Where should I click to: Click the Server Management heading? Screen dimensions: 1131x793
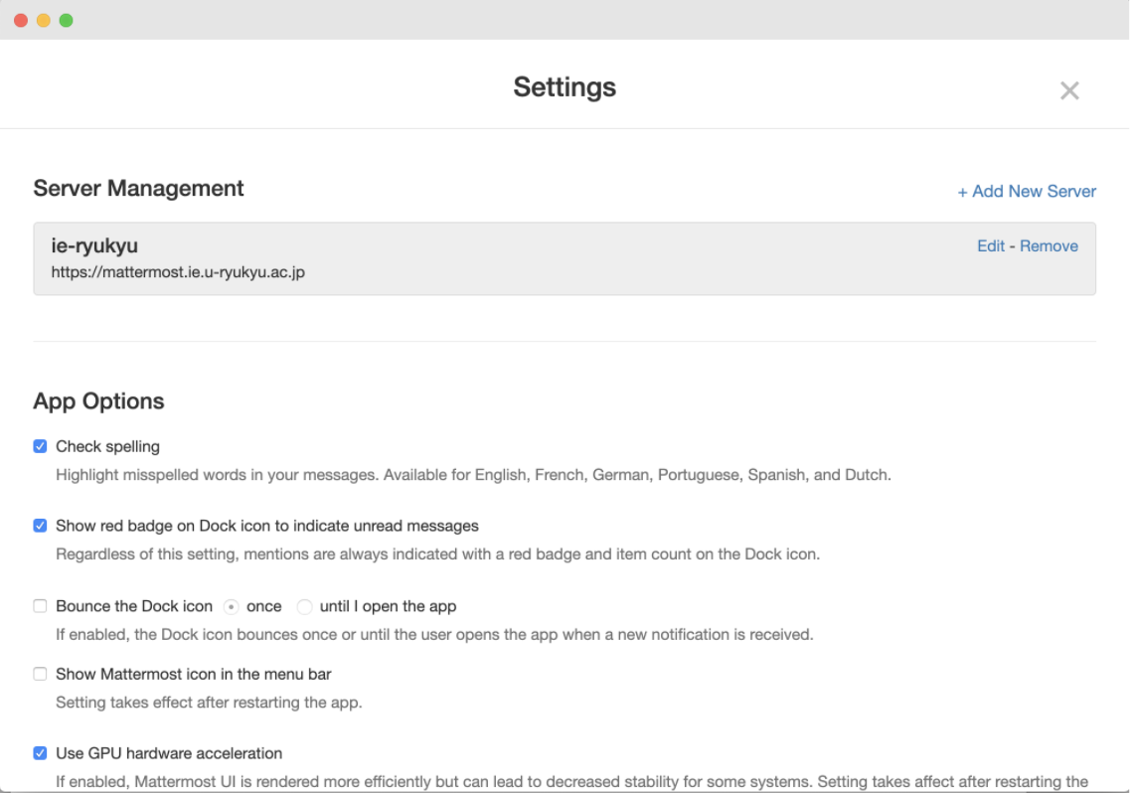(138, 188)
